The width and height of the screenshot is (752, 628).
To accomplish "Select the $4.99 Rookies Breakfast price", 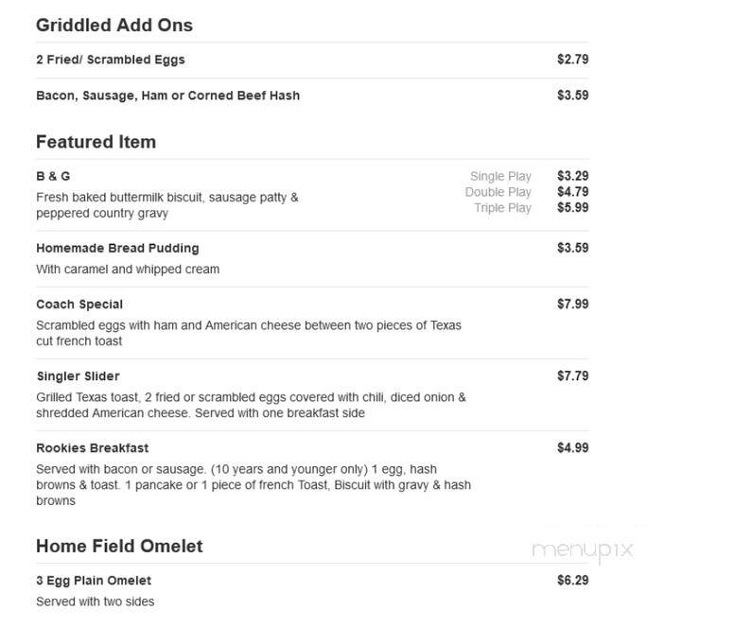I will [x=572, y=447].
